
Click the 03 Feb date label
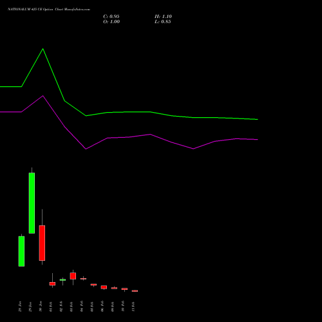71,307
